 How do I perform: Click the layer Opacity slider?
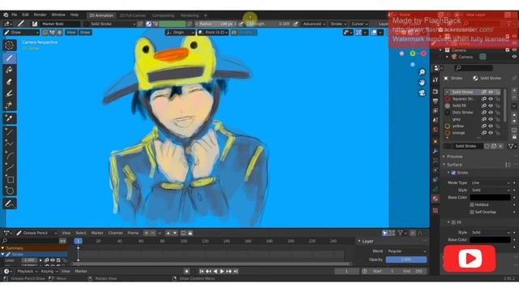point(406,260)
